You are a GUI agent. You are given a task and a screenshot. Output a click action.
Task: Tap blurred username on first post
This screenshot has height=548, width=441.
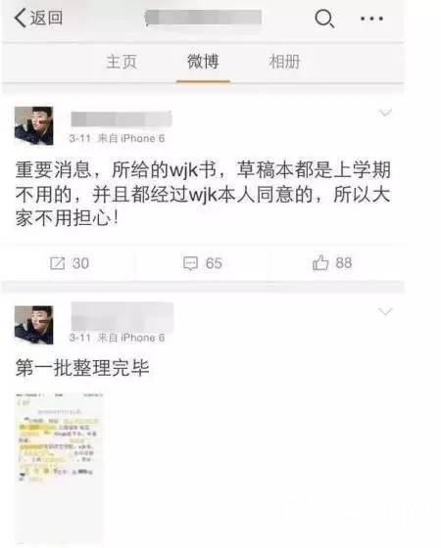(122, 119)
